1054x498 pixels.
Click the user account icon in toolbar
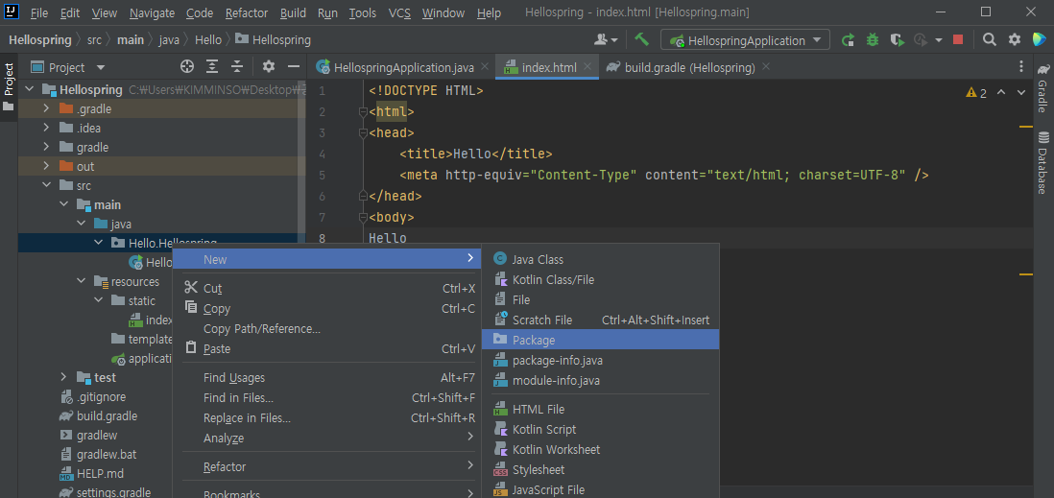point(607,40)
